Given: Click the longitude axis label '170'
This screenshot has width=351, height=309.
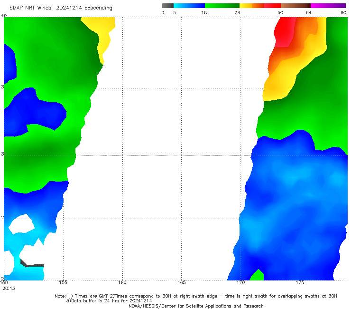Looking at the screenshot, I should (240, 282).
